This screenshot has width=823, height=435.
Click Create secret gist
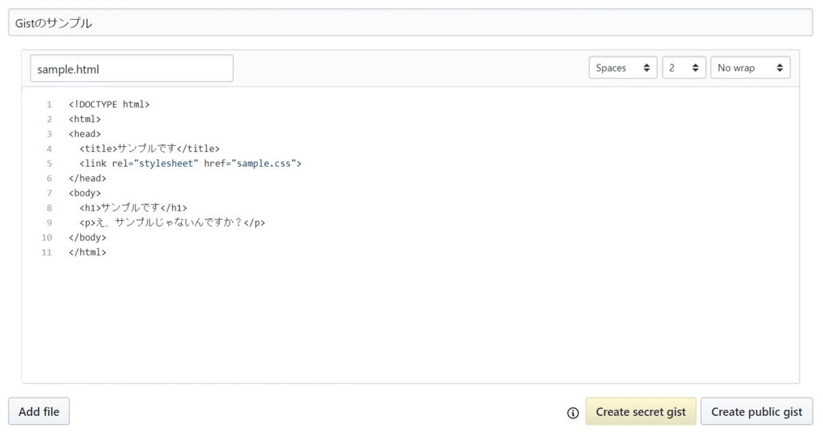(x=641, y=412)
